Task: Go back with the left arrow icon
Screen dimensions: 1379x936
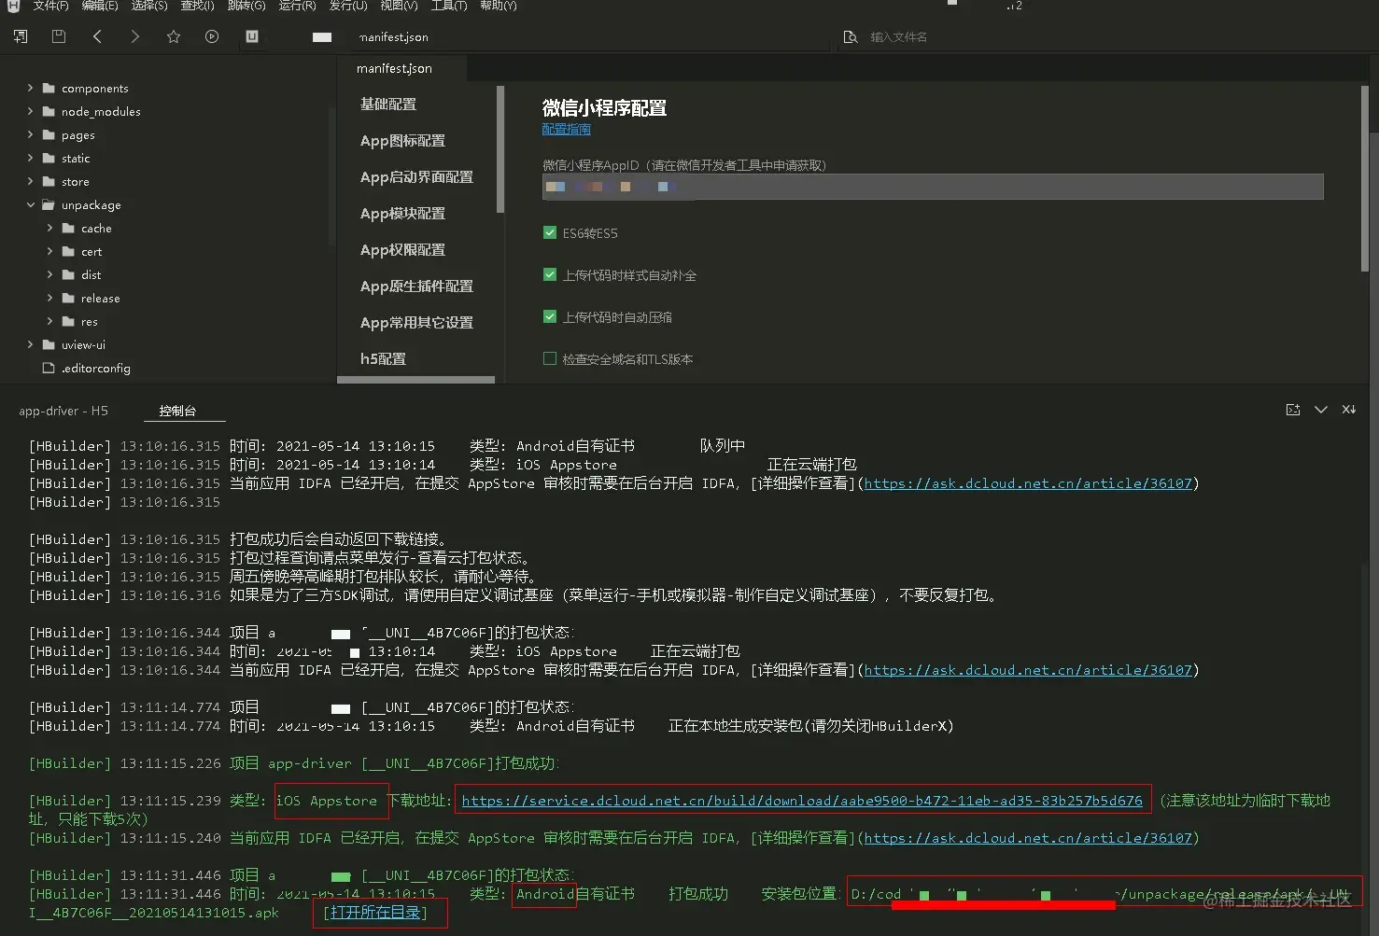Action: click(x=97, y=36)
